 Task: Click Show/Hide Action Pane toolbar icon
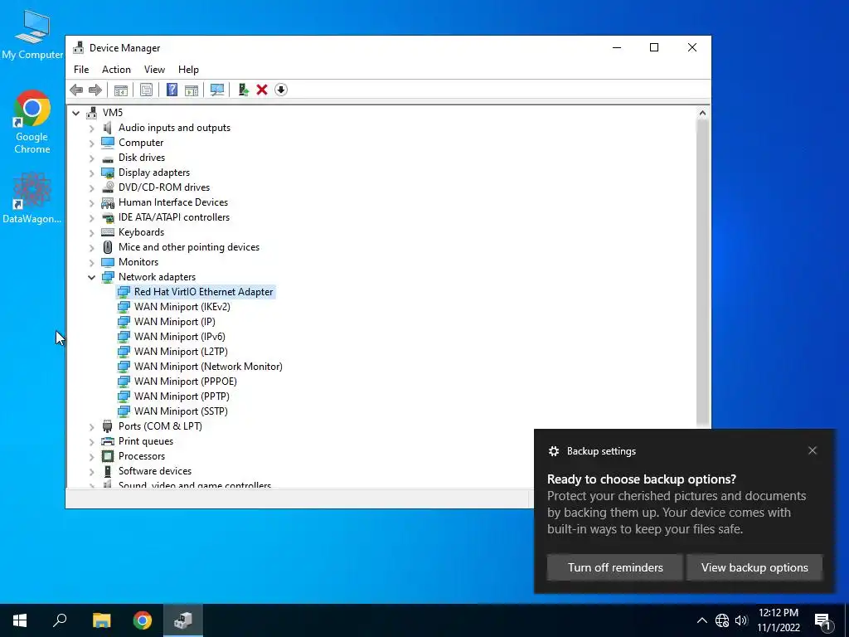[x=192, y=90]
